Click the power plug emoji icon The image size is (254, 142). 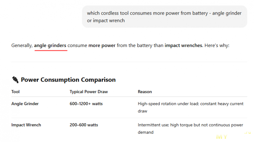(15, 80)
